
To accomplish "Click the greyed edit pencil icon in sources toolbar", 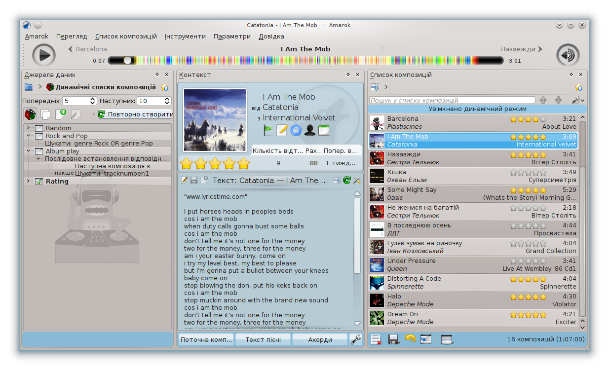I will pos(76,114).
